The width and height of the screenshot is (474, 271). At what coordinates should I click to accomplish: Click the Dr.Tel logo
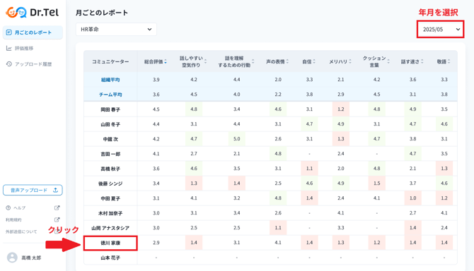(x=32, y=13)
